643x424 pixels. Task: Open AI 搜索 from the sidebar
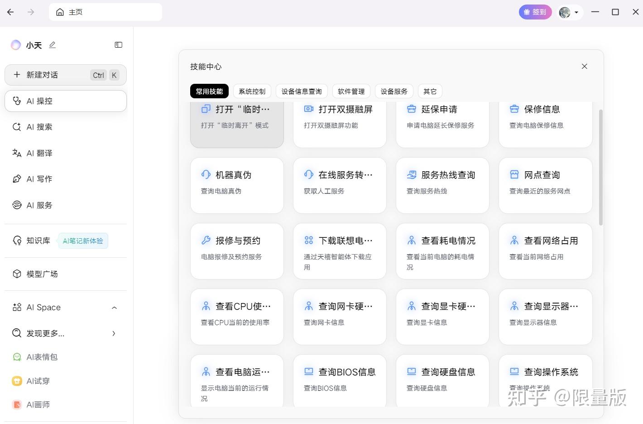point(66,127)
